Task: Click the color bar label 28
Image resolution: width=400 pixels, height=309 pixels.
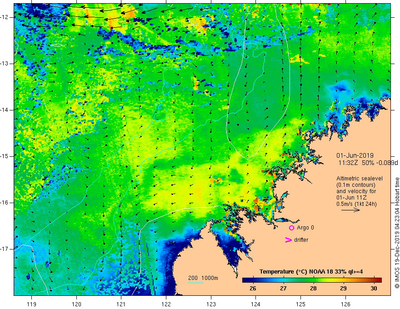Action: (313, 289)
